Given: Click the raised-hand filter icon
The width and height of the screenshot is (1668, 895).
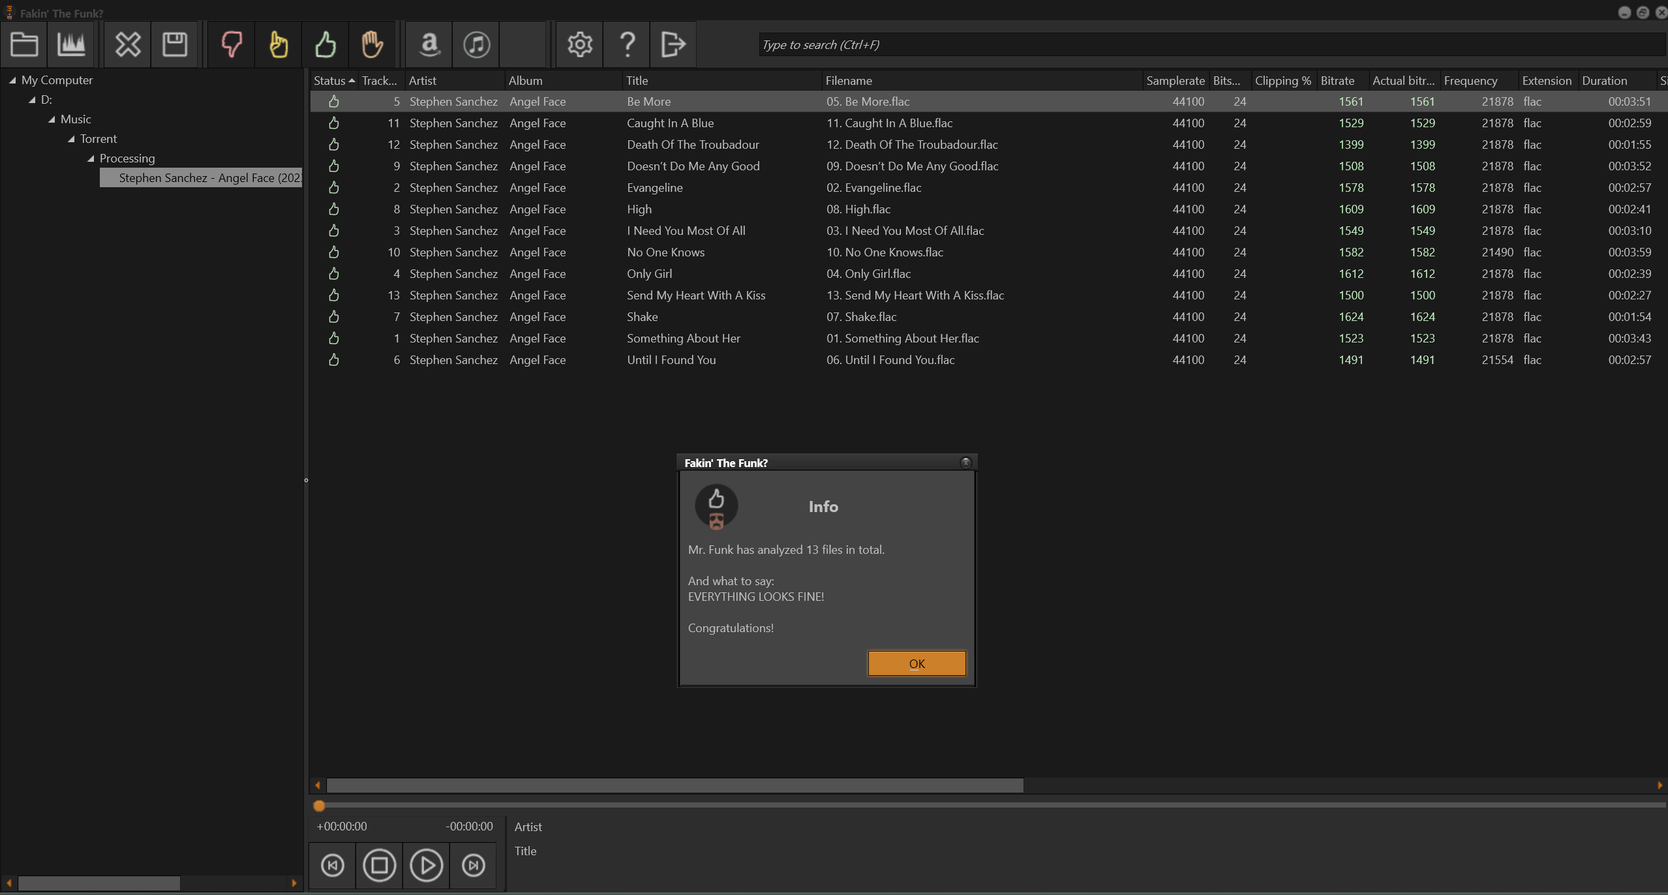Looking at the screenshot, I should pos(372,44).
